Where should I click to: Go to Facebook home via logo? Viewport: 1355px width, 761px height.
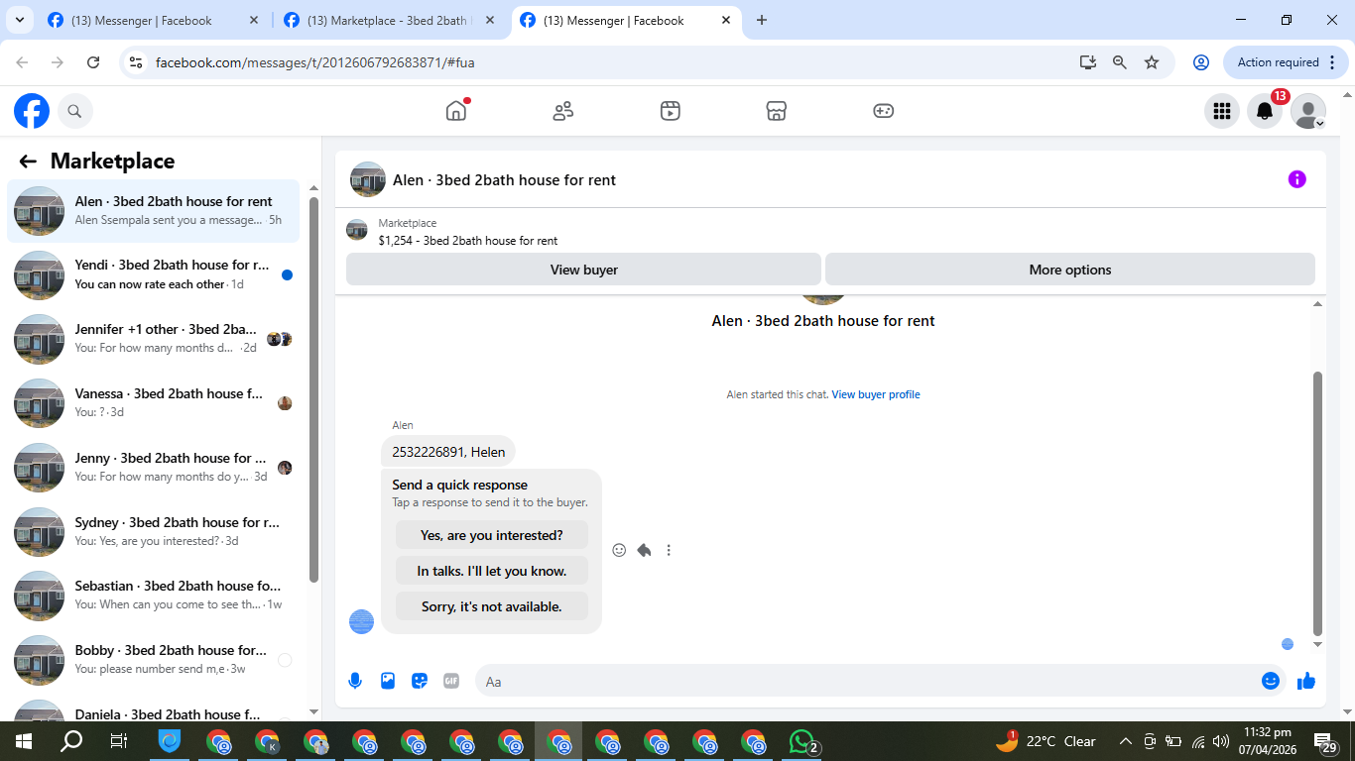tap(32, 111)
